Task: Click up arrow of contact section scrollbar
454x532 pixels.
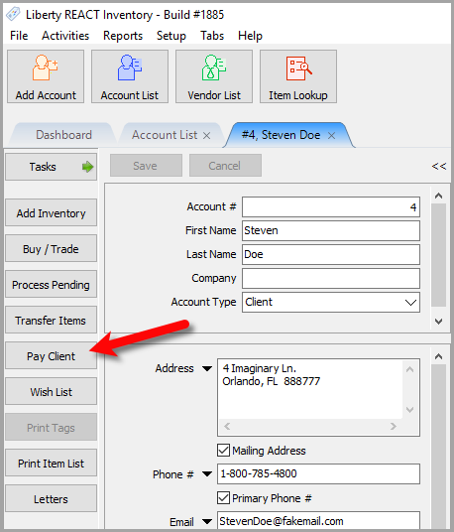Action: (x=439, y=356)
